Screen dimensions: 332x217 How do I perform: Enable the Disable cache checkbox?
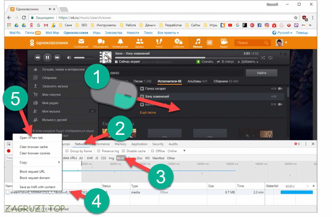tap(124, 151)
